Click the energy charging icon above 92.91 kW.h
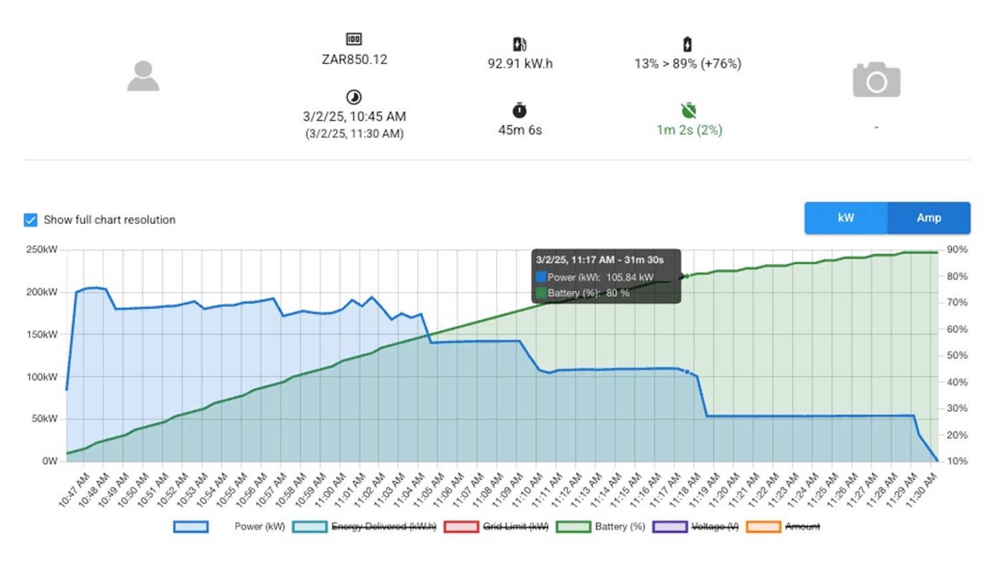Image resolution: width=999 pixels, height=563 pixels. [519, 44]
